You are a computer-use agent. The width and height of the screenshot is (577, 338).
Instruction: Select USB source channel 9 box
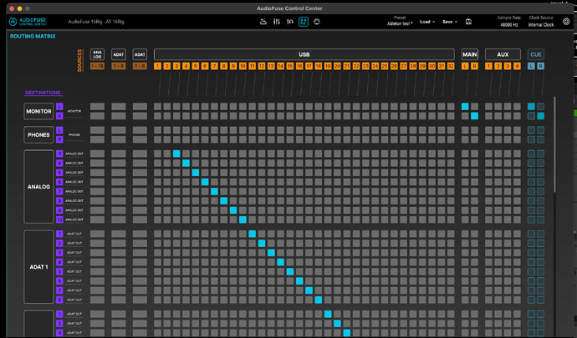pyautogui.click(x=233, y=66)
